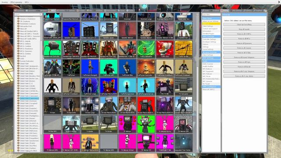Focus the Quick Filter field
The image size is (281, 158).
pyautogui.click(x=211, y=14)
